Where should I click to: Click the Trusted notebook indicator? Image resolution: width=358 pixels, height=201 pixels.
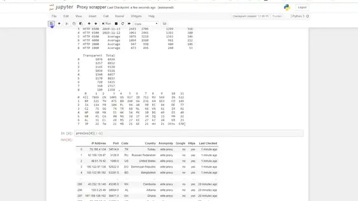pos(277,16)
